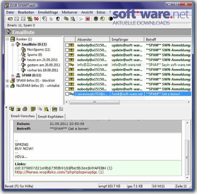Click the red percent icon in toolbar

click(36, 19)
